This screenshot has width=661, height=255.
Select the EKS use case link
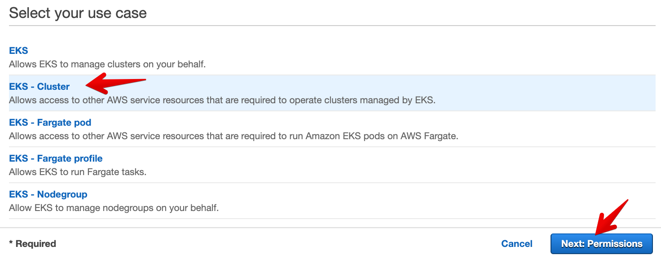(x=18, y=51)
